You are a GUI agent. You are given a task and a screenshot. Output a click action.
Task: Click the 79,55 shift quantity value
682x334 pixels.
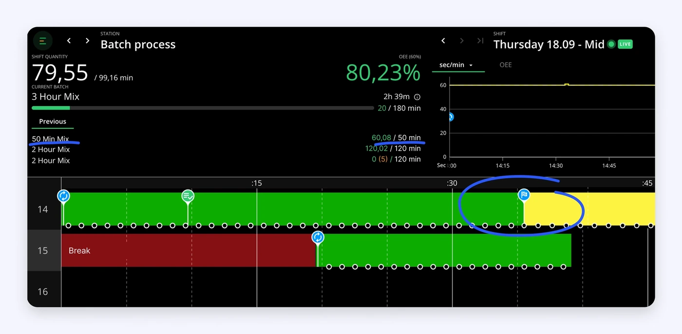pos(60,73)
